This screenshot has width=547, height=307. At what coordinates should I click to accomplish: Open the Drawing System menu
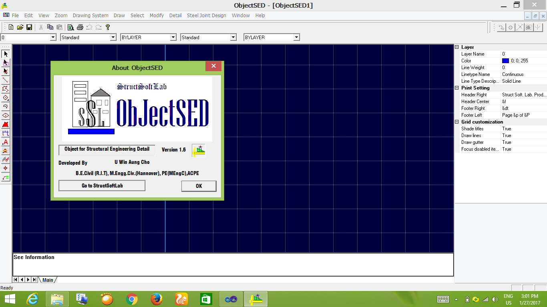click(x=90, y=16)
